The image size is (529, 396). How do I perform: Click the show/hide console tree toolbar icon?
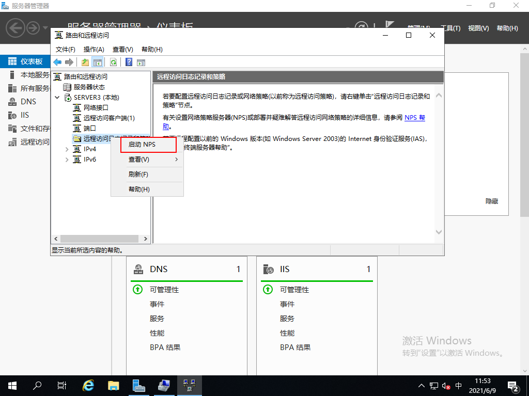pyautogui.click(x=98, y=62)
